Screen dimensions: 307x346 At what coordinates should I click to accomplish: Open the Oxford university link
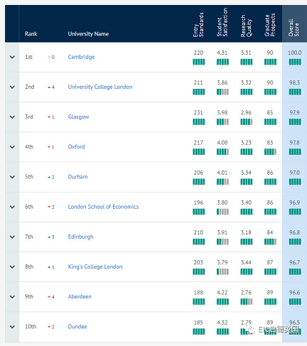pyautogui.click(x=76, y=147)
